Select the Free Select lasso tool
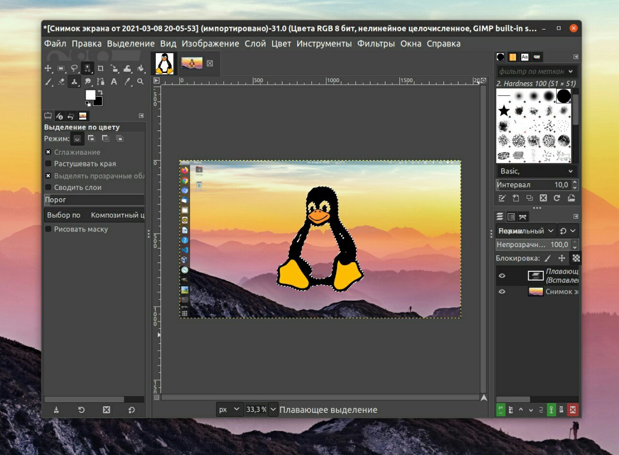 coord(74,68)
